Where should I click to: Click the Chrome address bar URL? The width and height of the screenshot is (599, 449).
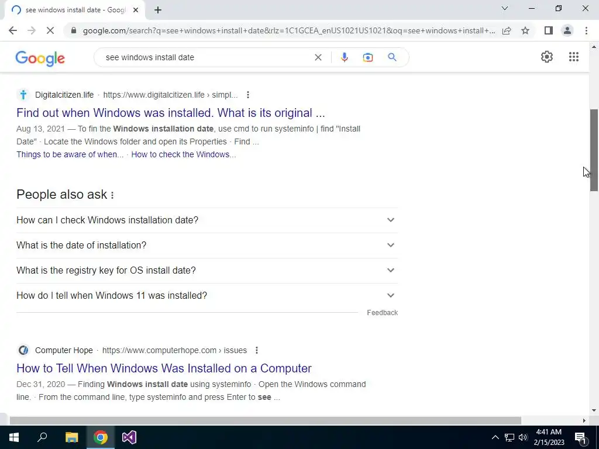(x=289, y=30)
